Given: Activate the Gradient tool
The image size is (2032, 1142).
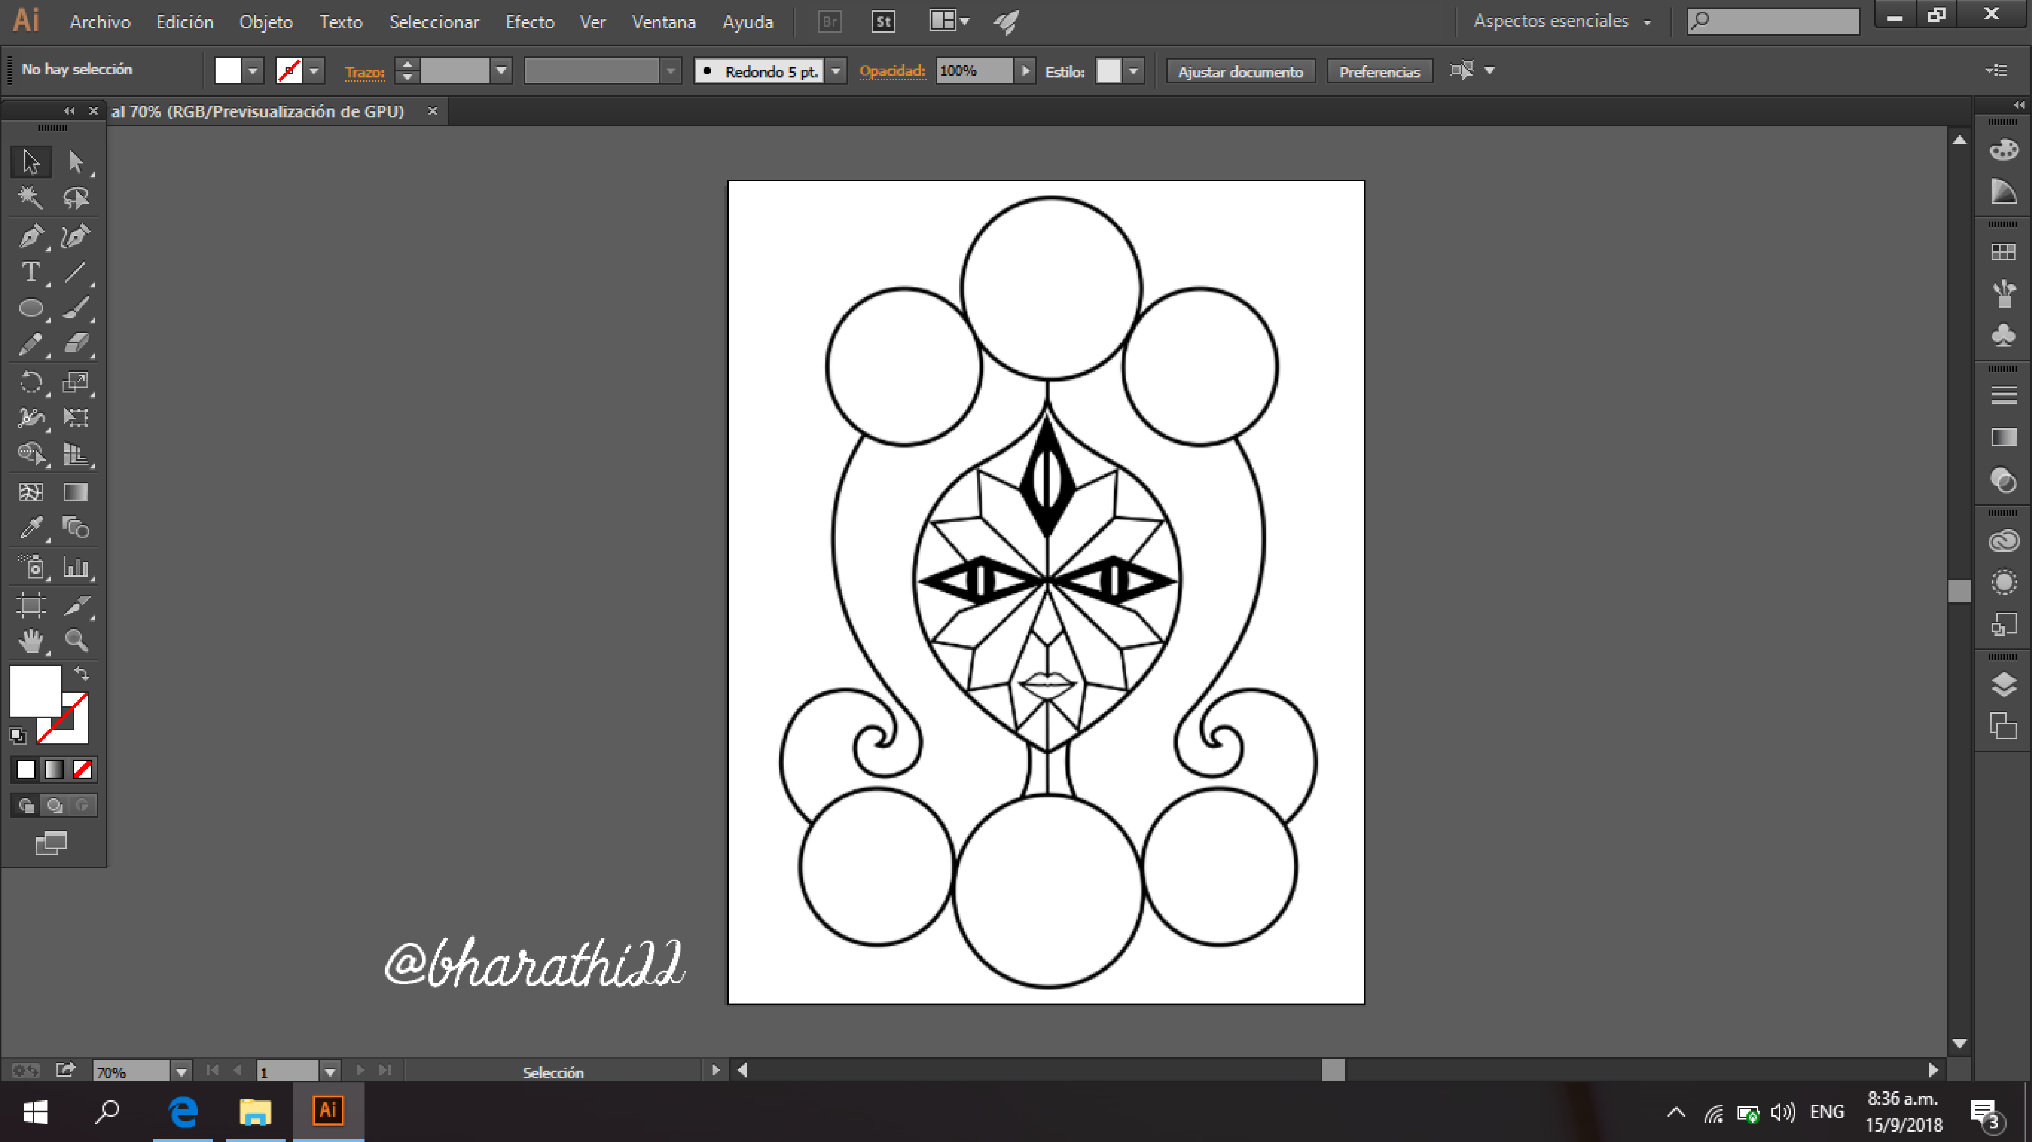Looking at the screenshot, I should point(76,492).
